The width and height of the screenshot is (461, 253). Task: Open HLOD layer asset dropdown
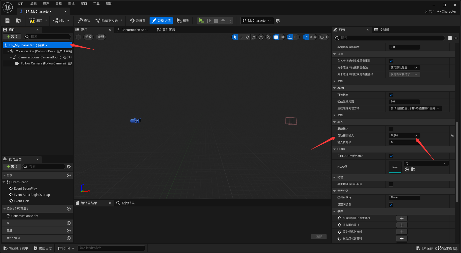click(426, 163)
